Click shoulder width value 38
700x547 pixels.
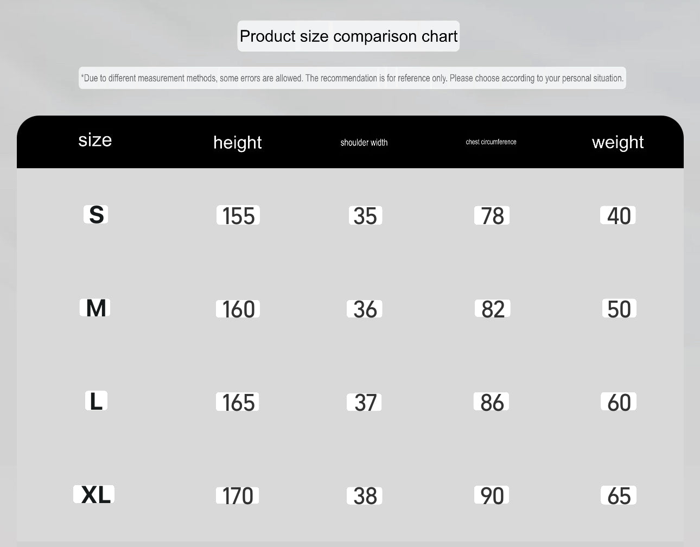point(365,496)
